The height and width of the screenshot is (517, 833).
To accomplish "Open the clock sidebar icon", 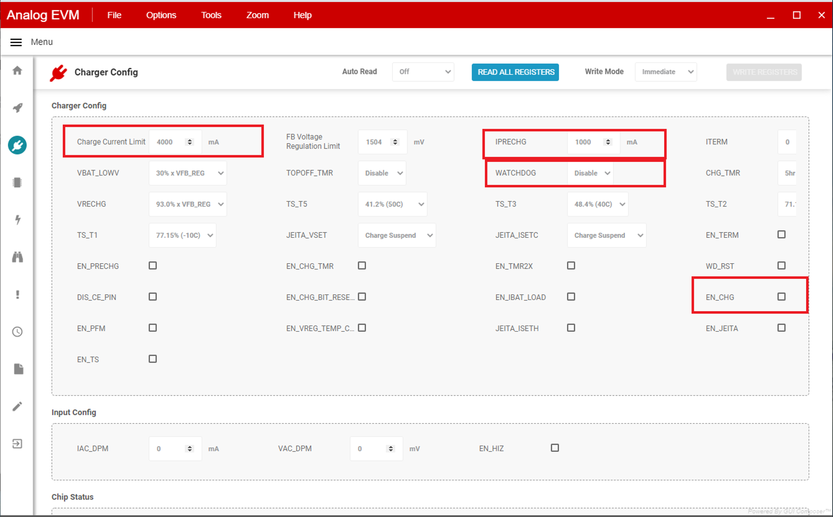I will click(17, 332).
